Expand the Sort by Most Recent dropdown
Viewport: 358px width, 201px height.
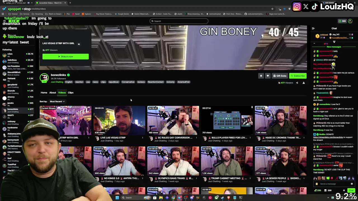[x=57, y=101]
